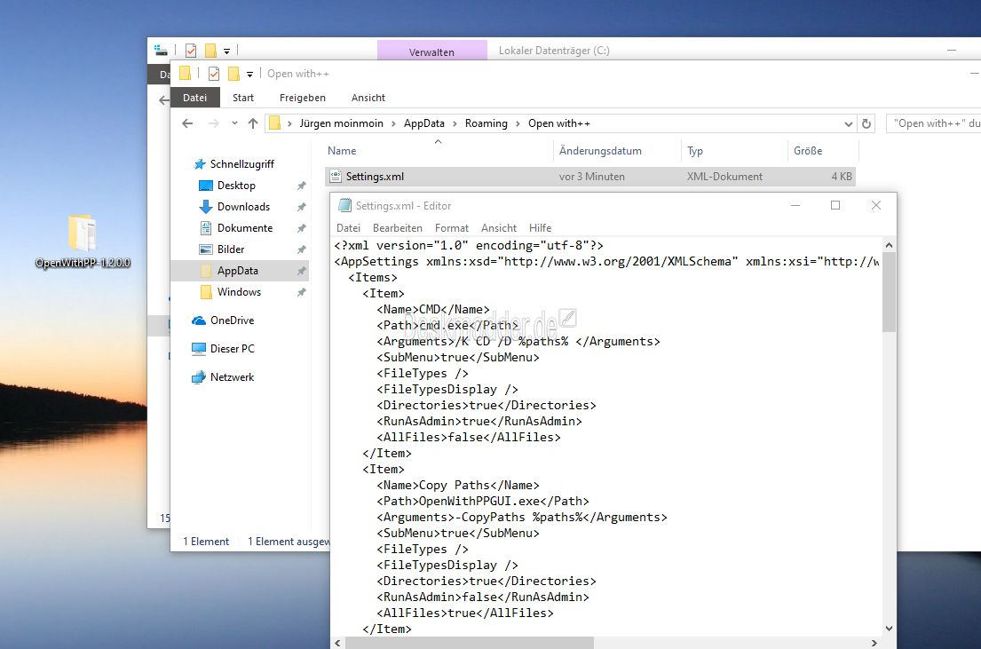Click the "Open with++" search field
981x649 pixels.
click(x=934, y=123)
